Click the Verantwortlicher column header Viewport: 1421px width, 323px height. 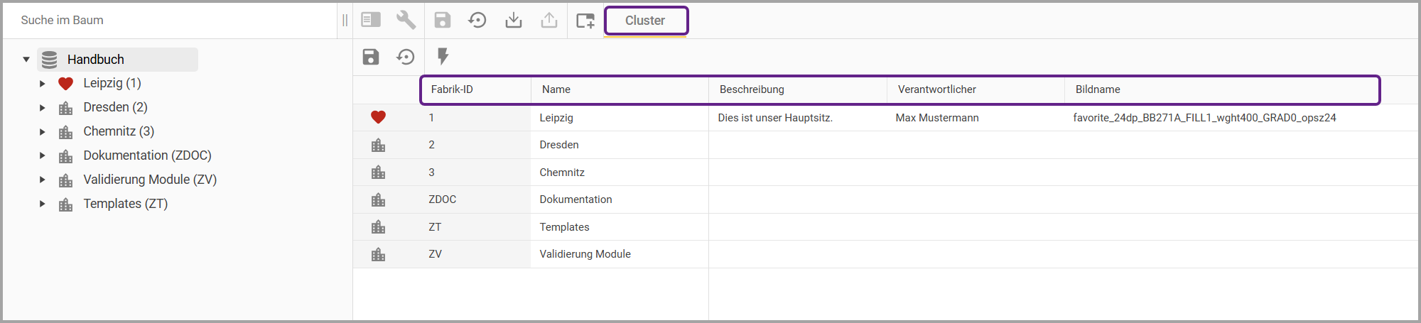coord(936,89)
